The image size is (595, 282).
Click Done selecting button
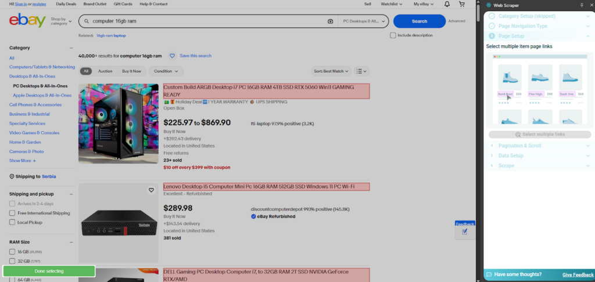(x=49, y=272)
